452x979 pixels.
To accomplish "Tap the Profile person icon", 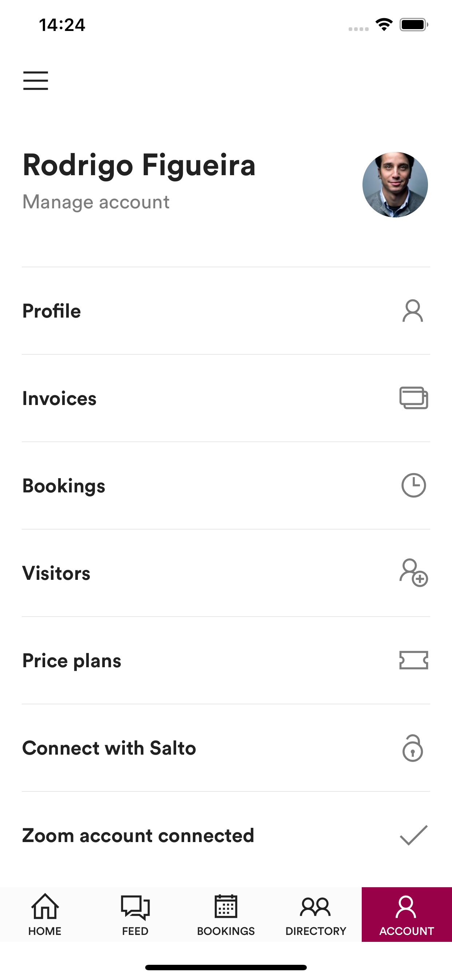I will click(413, 311).
